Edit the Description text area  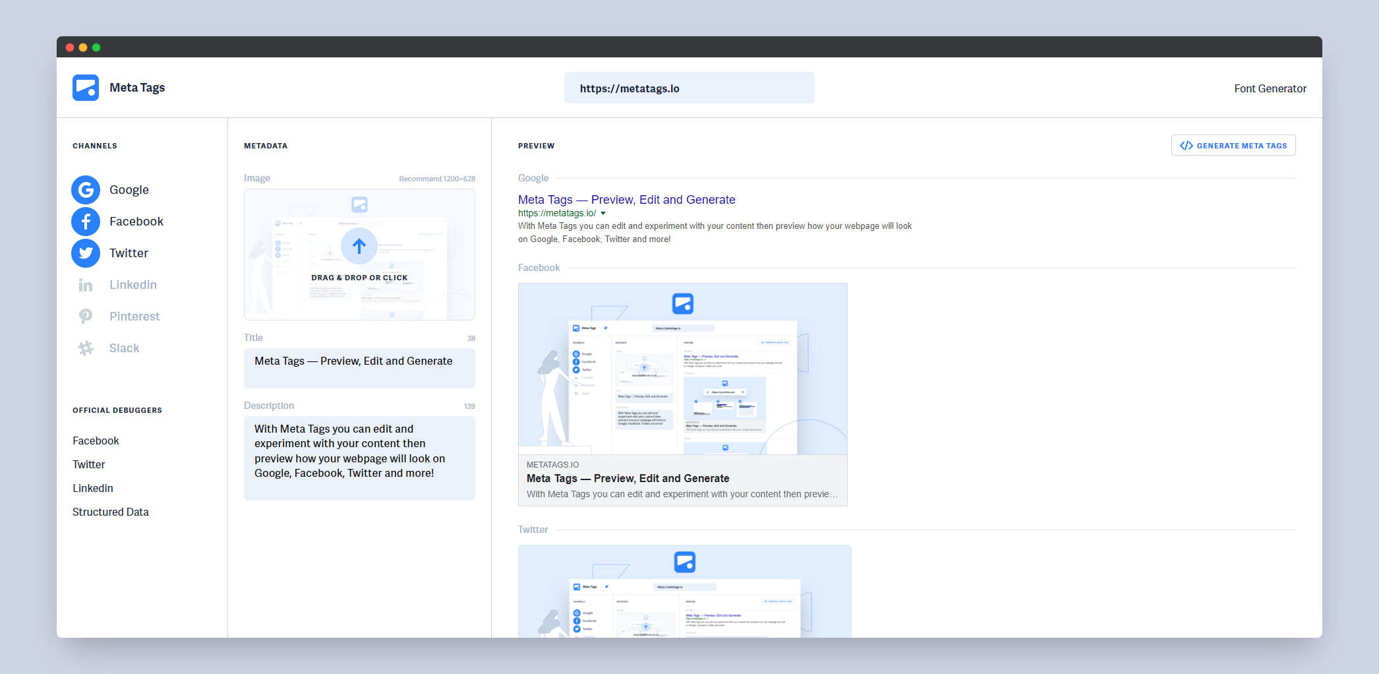[x=359, y=458]
